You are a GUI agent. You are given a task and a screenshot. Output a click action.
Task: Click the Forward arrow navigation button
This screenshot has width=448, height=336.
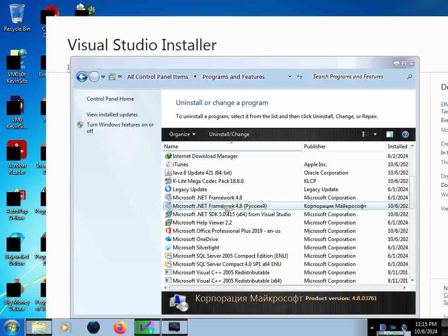[x=94, y=77]
